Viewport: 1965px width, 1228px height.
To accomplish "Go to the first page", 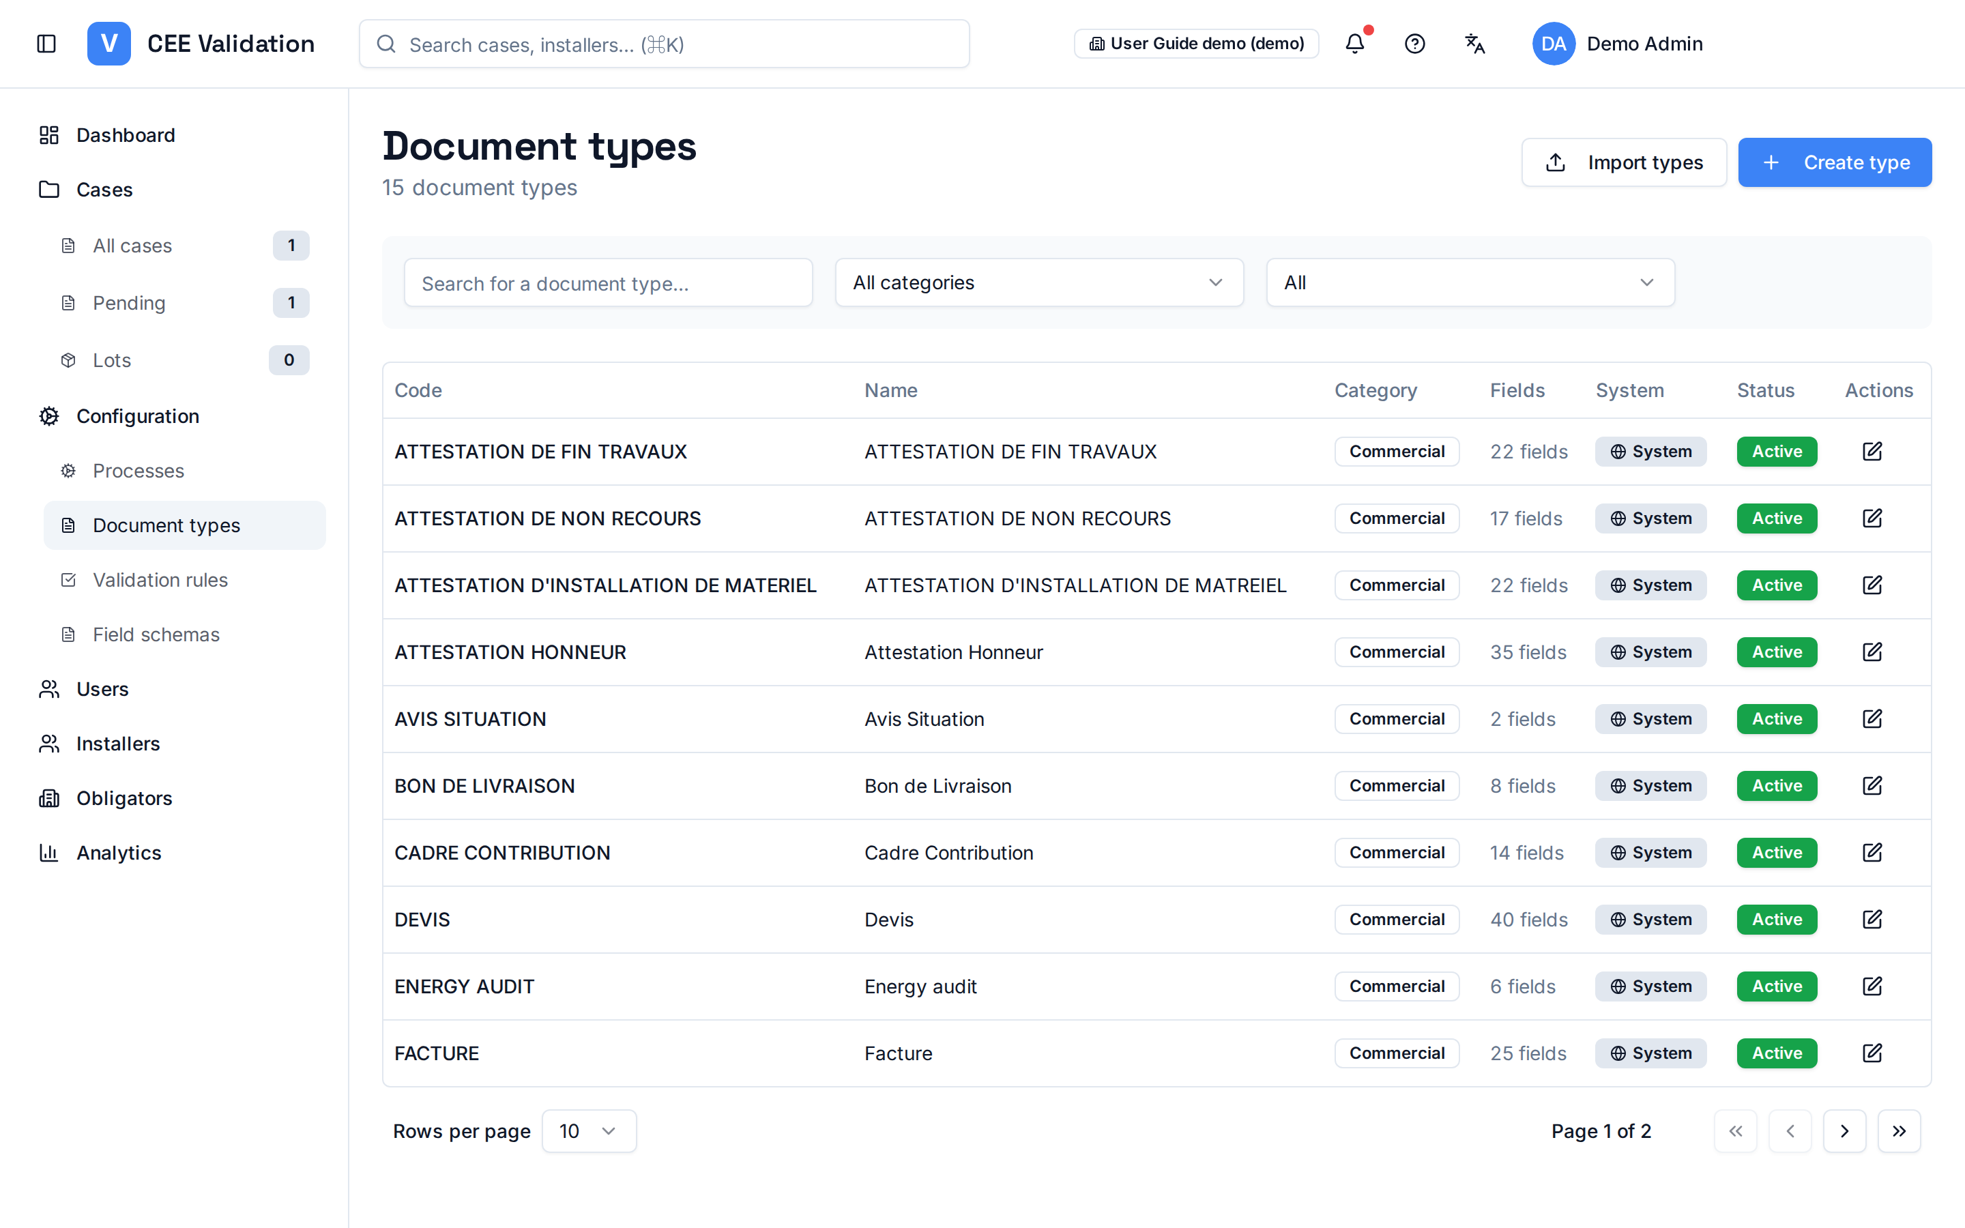I will tap(1735, 1131).
